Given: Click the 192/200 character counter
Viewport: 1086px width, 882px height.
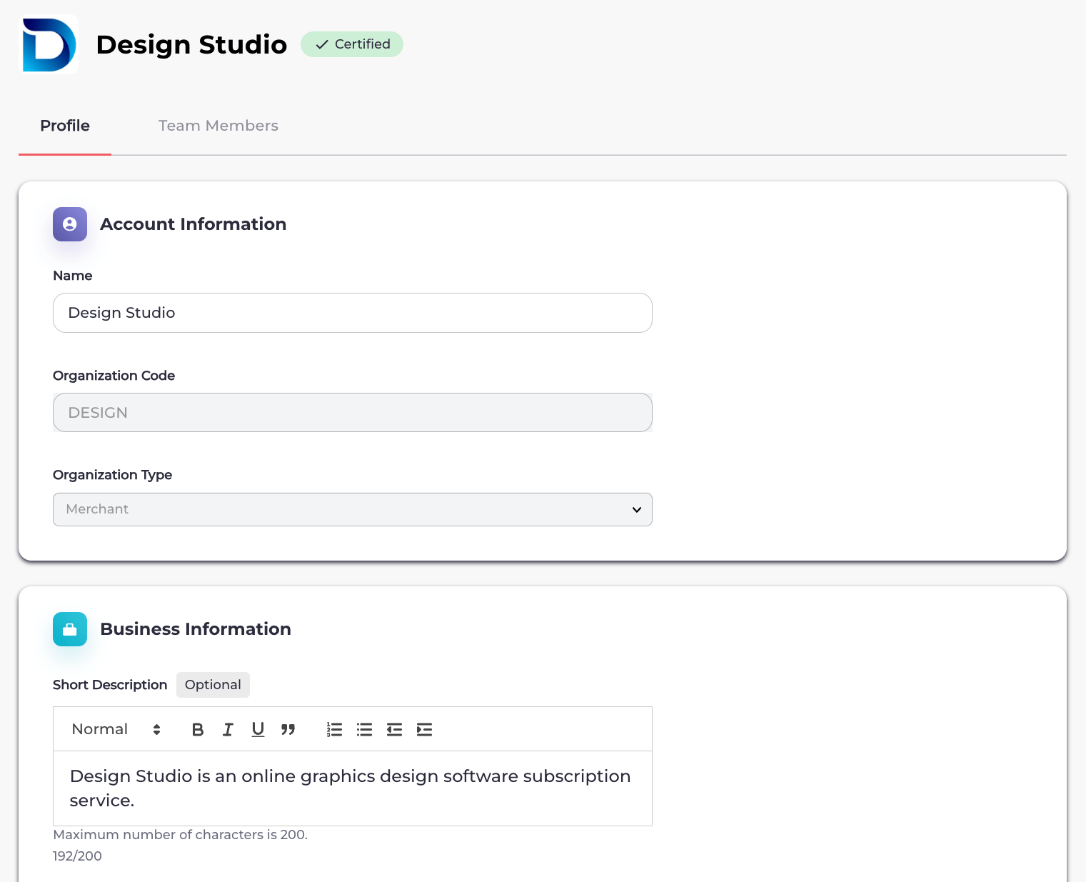Looking at the screenshot, I should (x=77, y=856).
